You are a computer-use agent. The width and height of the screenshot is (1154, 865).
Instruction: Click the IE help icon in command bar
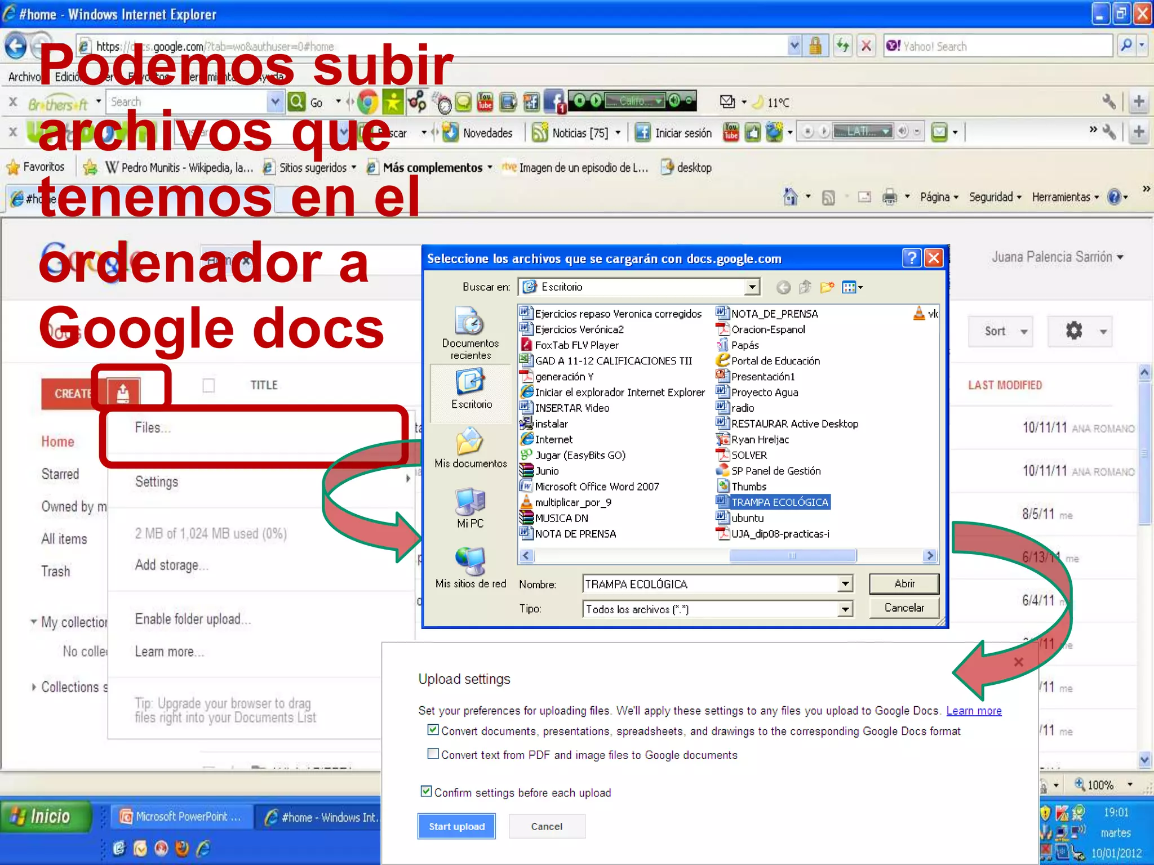pos(1114,197)
